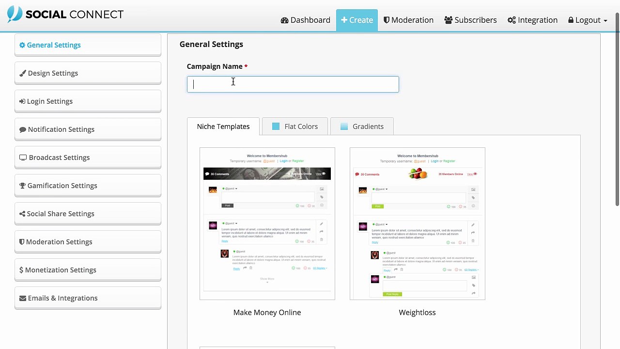620x349 pixels.
Task: Click the Moderation Settings shield icon
Action: (22, 242)
